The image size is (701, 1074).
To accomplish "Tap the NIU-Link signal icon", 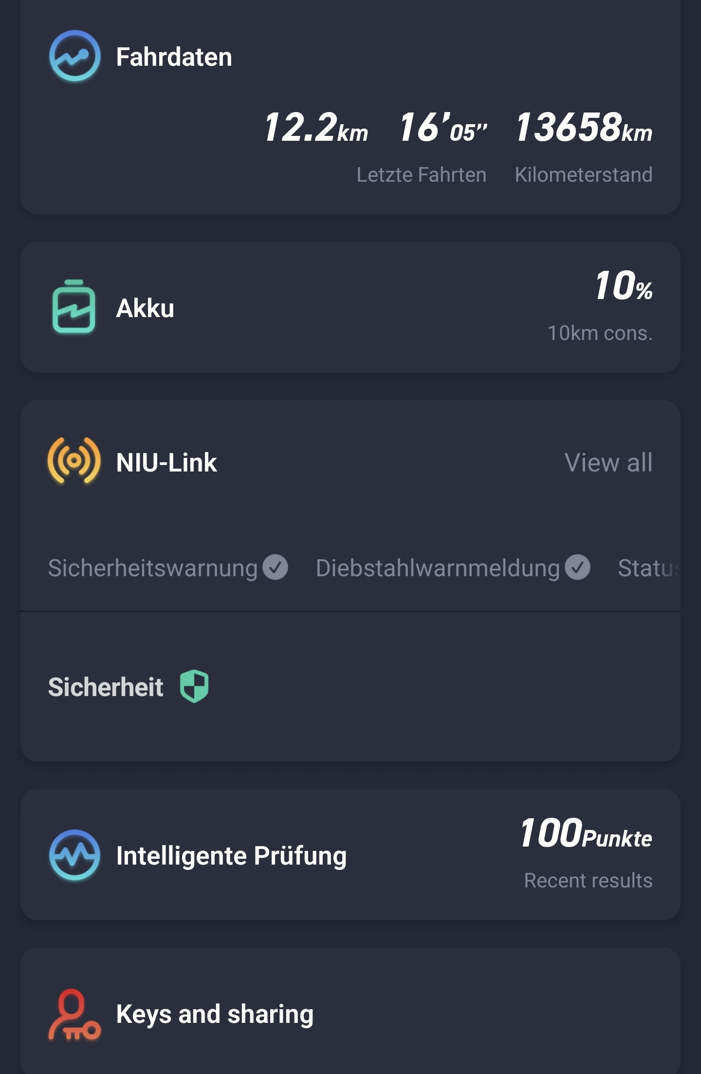I will point(74,461).
